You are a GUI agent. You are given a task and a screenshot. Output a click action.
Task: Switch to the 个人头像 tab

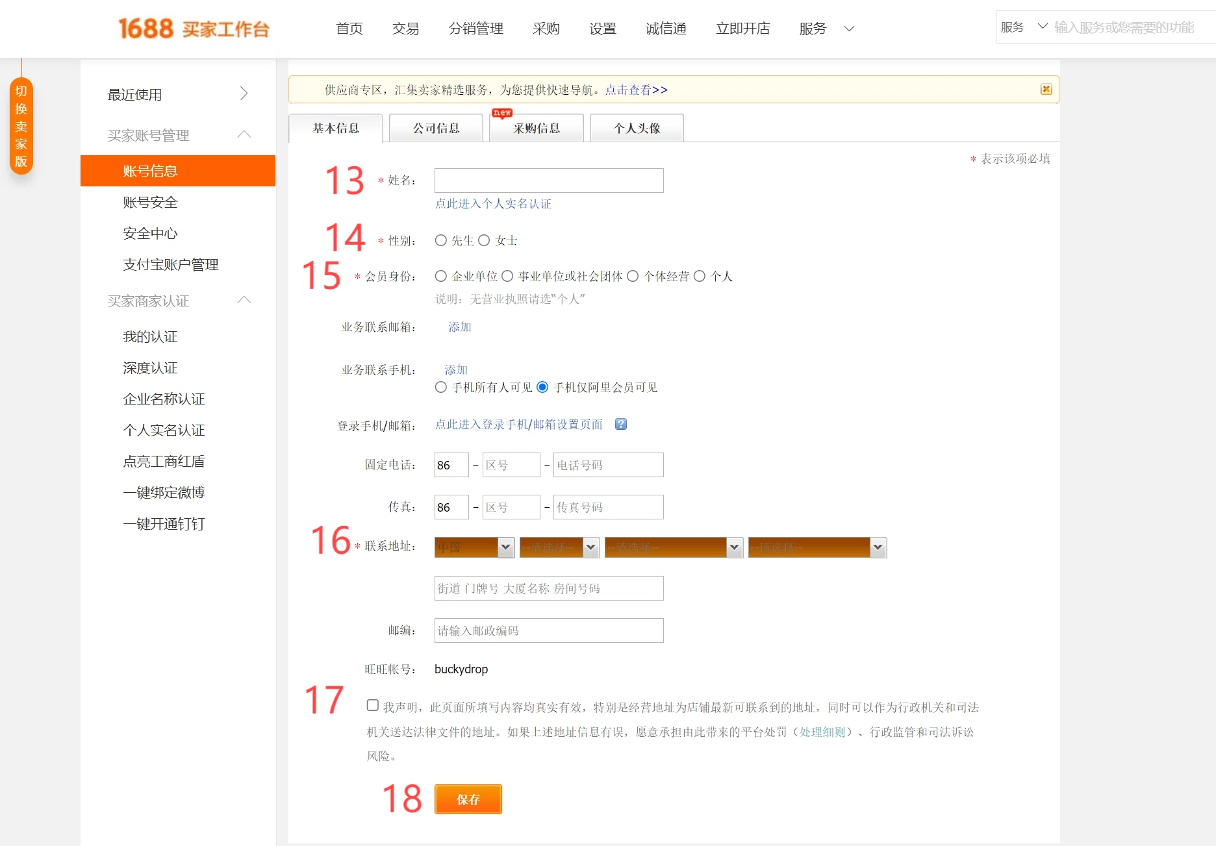pos(637,128)
